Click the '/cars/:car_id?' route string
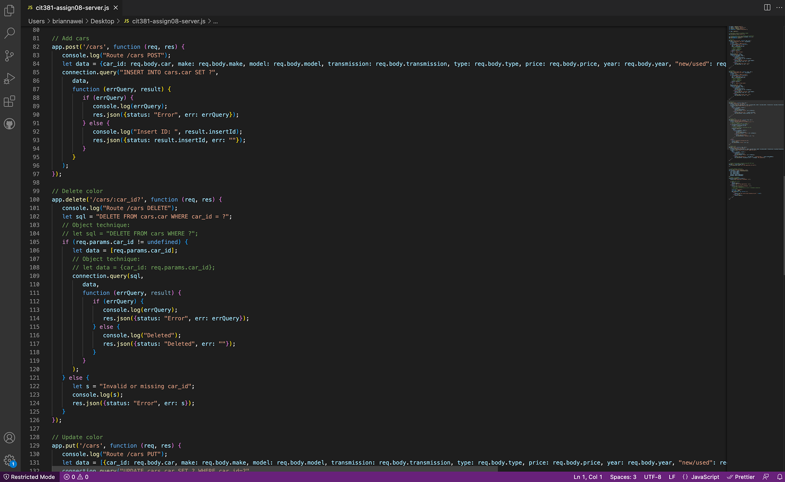This screenshot has height=482, width=785. pyautogui.click(x=117, y=200)
